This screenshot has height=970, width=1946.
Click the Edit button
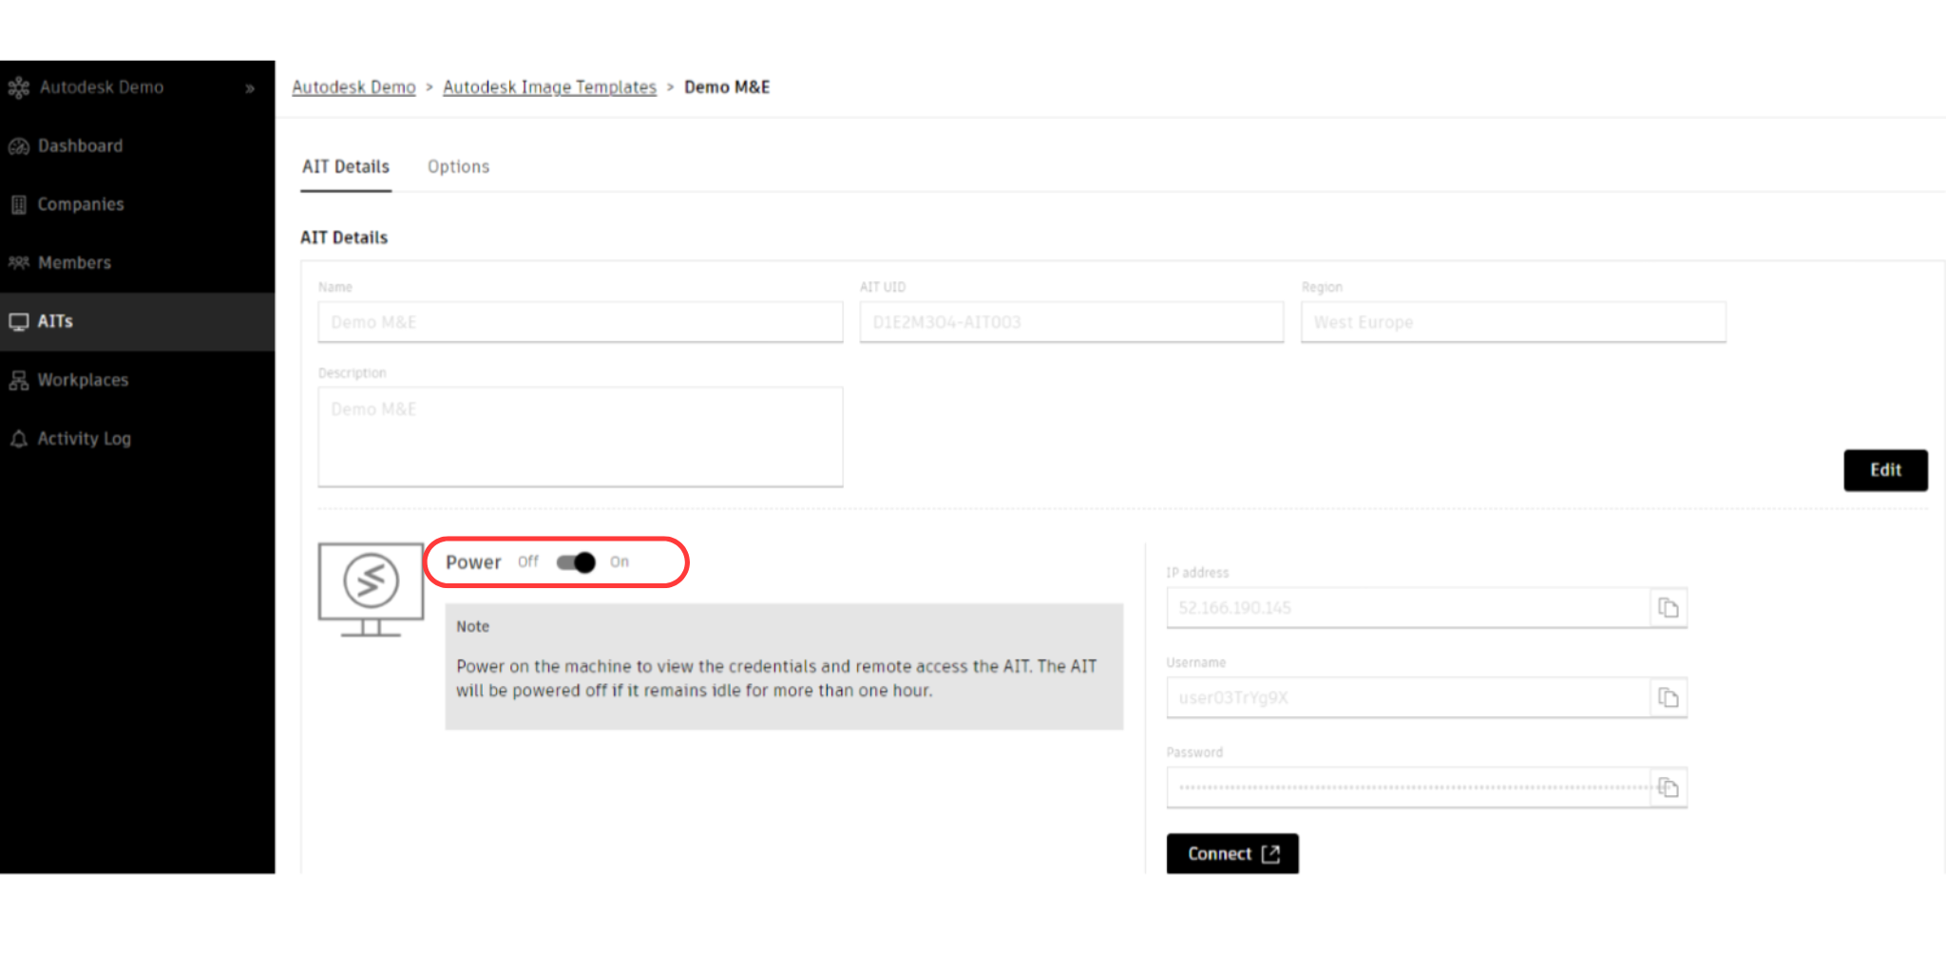coord(1885,470)
